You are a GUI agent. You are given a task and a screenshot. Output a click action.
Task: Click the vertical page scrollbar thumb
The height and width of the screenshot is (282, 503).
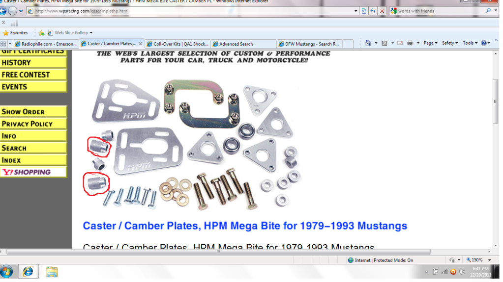(495, 101)
